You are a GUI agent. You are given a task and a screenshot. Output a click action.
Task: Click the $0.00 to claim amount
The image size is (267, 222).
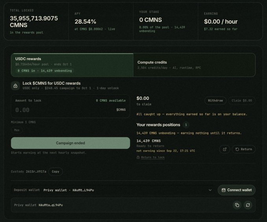(x=143, y=98)
